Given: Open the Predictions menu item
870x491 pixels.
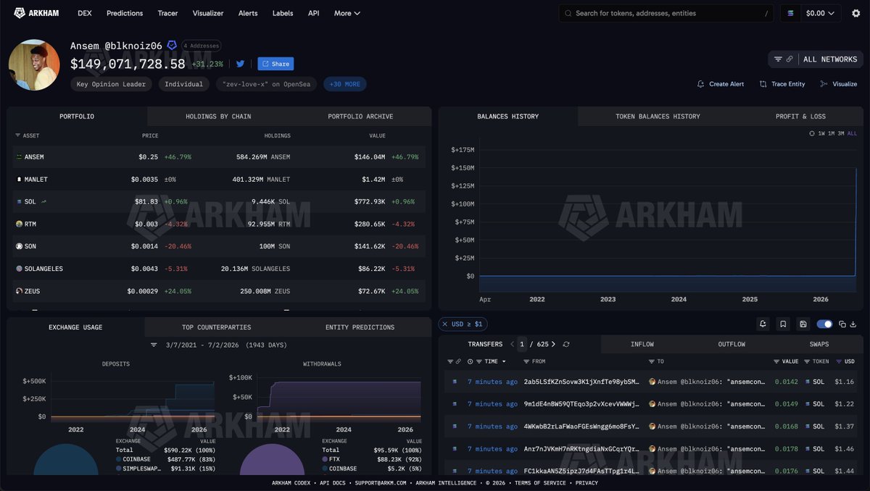Looking at the screenshot, I should point(125,13).
